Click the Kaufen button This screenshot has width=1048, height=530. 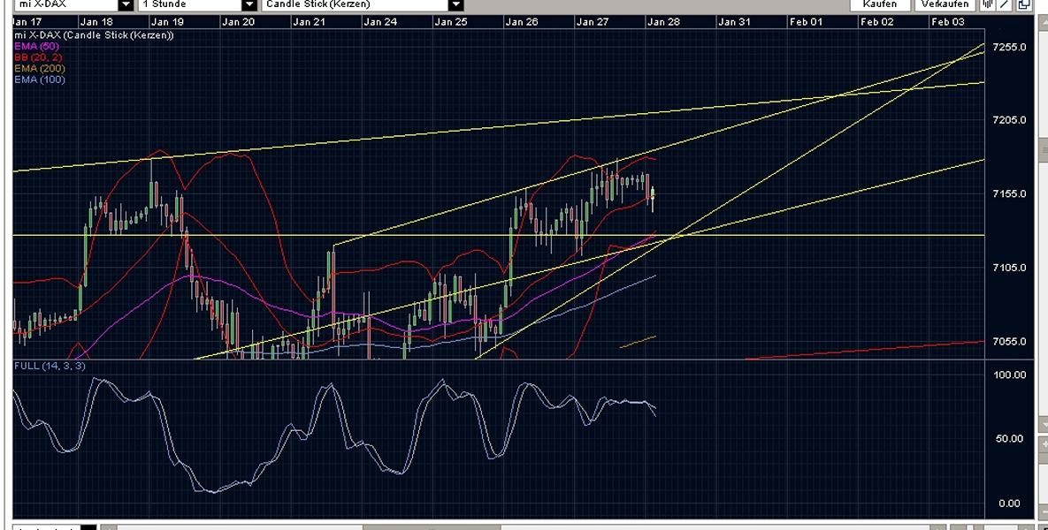click(x=880, y=4)
